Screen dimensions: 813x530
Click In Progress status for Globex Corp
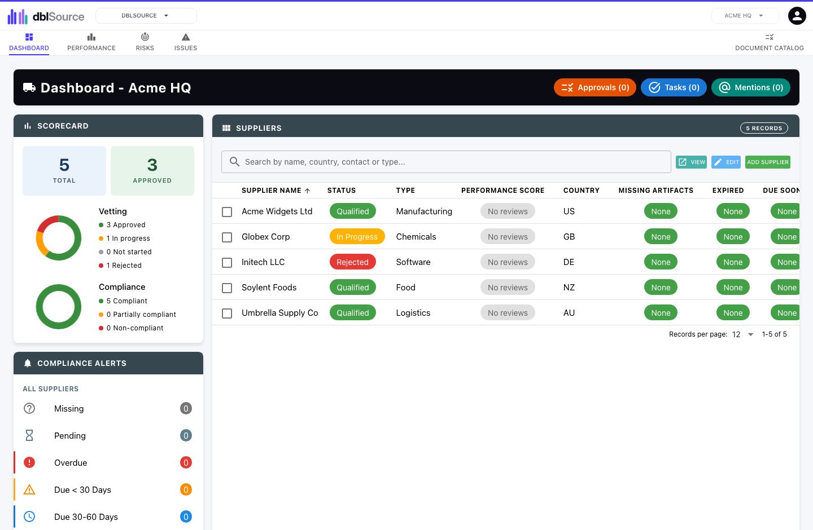[x=357, y=237]
